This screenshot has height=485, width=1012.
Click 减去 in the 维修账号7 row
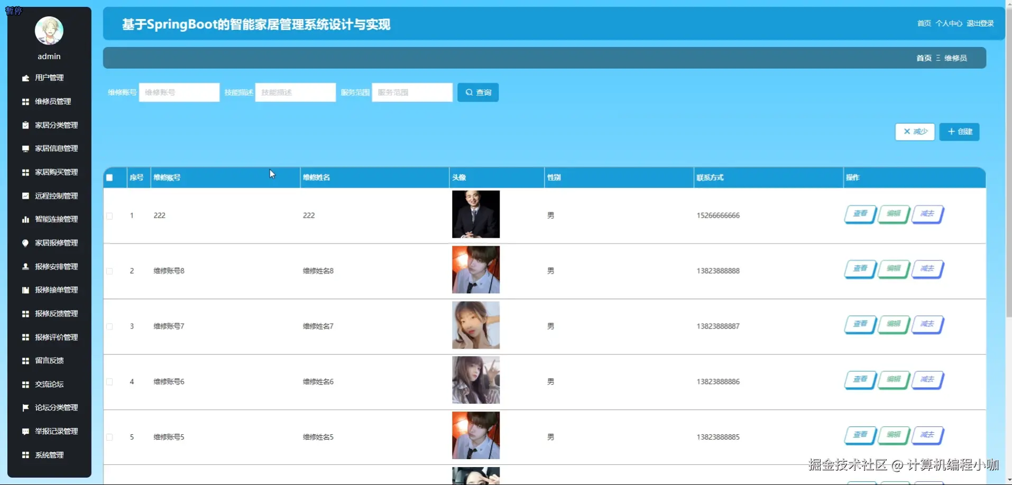pyautogui.click(x=927, y=324)
